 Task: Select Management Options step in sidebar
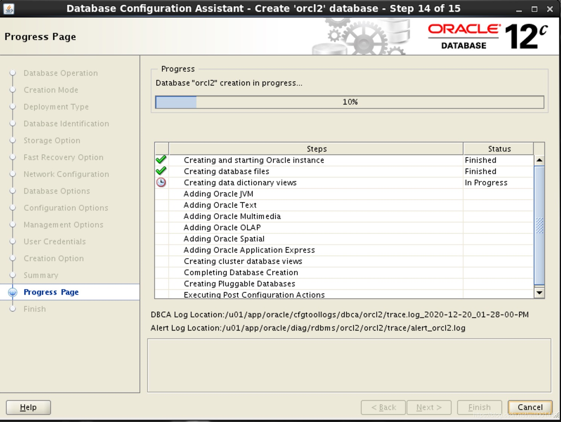point(63,225)
